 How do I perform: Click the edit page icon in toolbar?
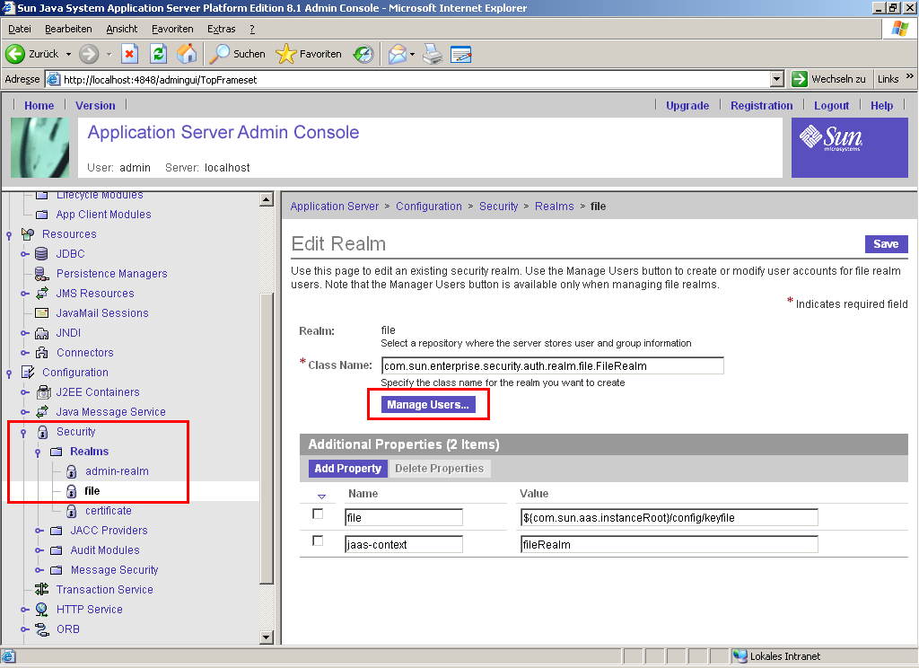pyautogui.click(x=461, y=55)
